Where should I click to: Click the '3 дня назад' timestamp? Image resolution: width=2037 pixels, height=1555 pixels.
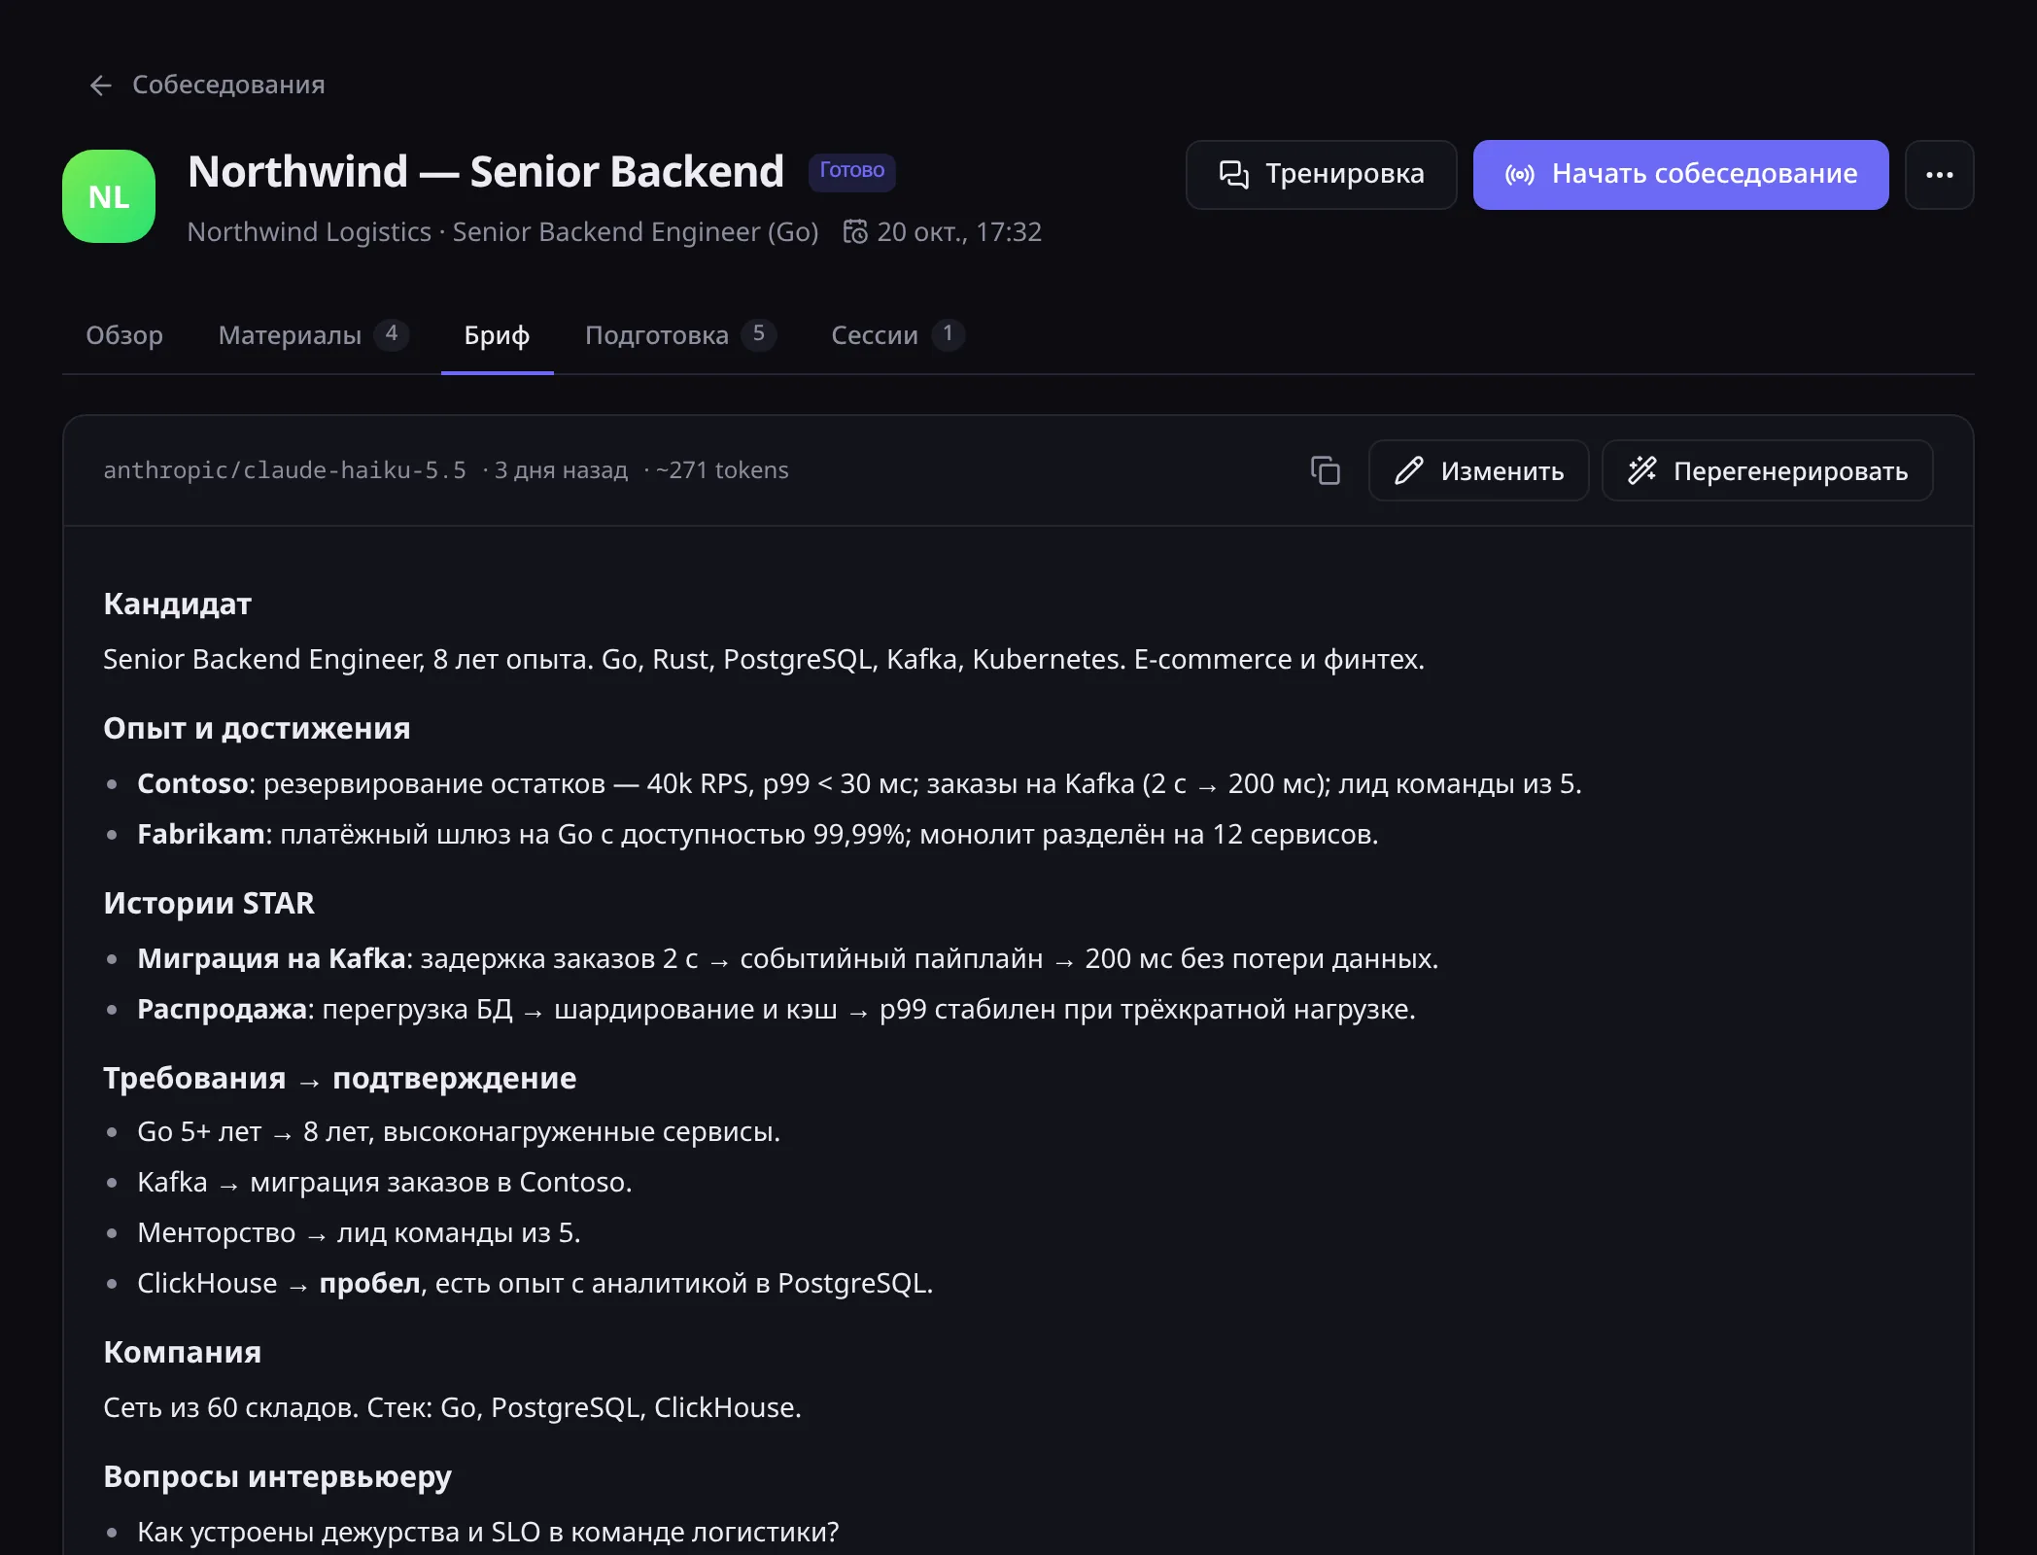click(561, 470)
